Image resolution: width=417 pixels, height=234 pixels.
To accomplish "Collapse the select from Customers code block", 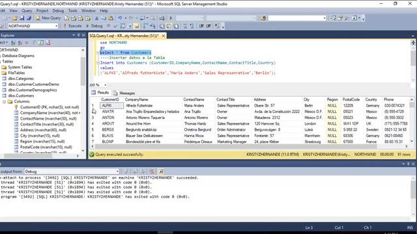I will pos(98,53).
